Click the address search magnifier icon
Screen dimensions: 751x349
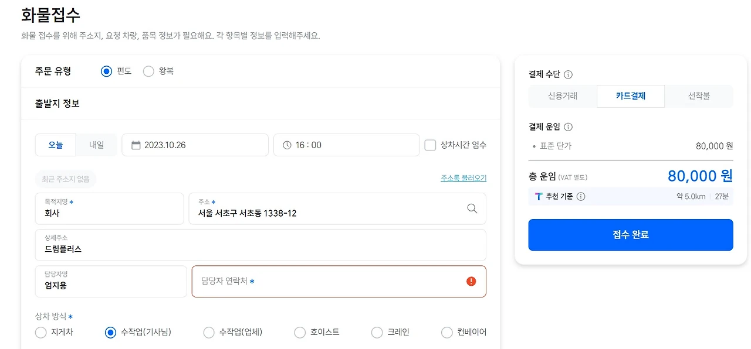472,208
